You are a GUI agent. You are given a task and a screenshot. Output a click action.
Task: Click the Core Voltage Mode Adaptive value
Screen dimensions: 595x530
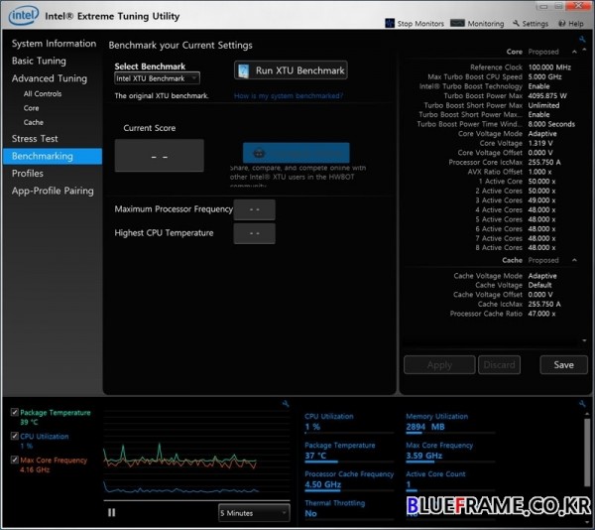(542, 134)
